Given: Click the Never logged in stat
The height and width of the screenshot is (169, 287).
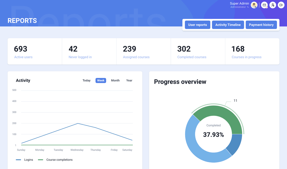Looking at the screenshot, I should tap(89, 52).
